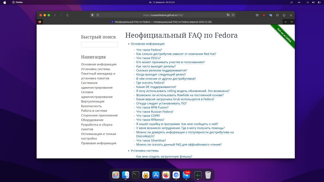This screenshot has width=324, height=182.
Task: Open sidebar link Сторонние приложения
Action: tap(99, 115)
